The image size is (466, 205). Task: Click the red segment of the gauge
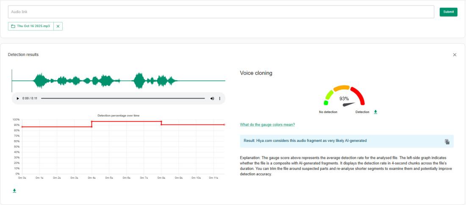tap(359, 95)
